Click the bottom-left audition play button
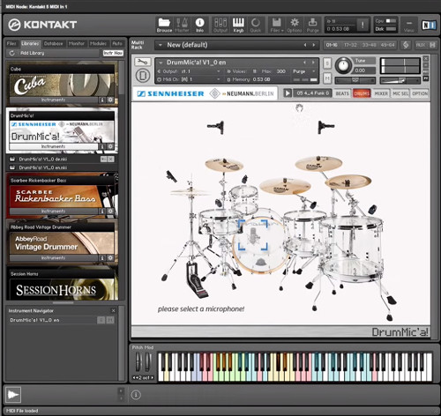 click(x=13, y=395)
